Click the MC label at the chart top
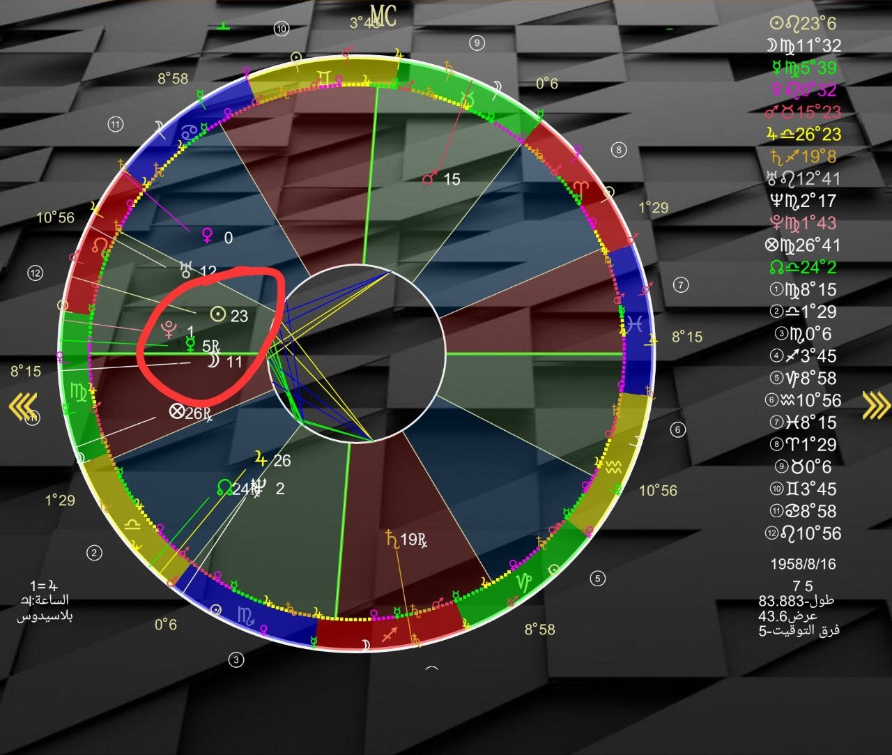This screenshot has width=892, height=755. pyautogui.click(x=383, y=16)
